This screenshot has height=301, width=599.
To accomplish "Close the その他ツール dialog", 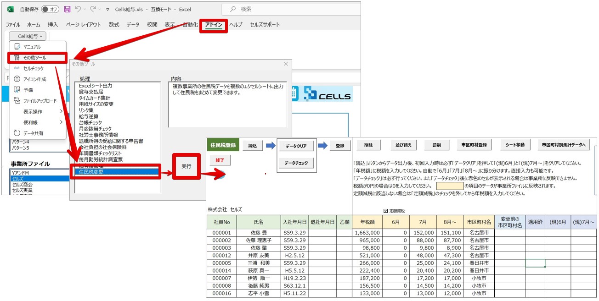I will [285, 64].
